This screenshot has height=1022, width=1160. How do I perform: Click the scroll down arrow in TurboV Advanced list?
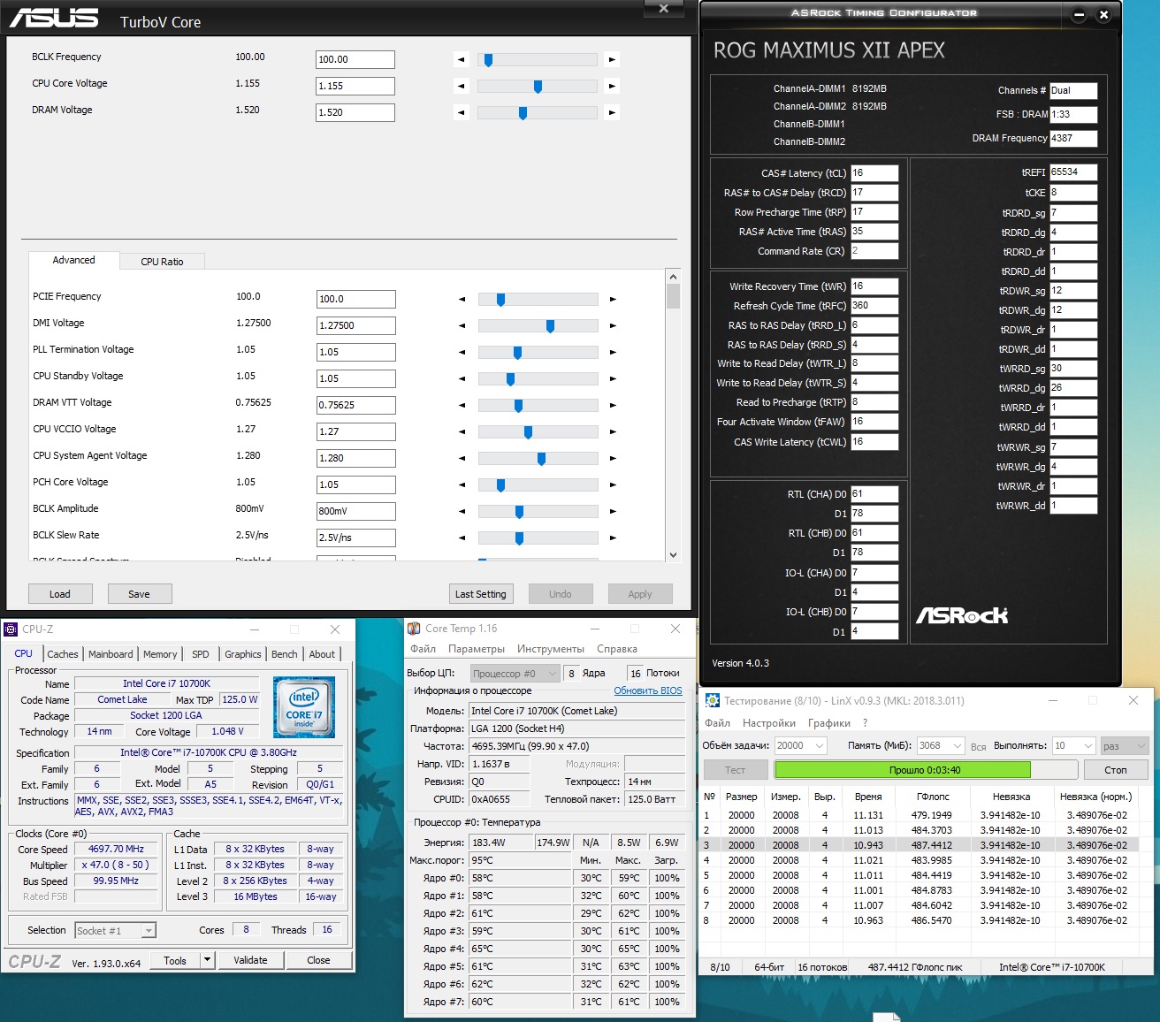pyautogui.click(x=673, y=554)
